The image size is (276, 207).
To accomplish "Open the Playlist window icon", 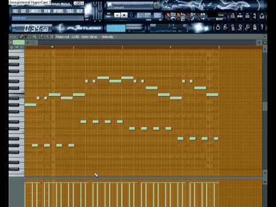I will (x=232, y=16).
